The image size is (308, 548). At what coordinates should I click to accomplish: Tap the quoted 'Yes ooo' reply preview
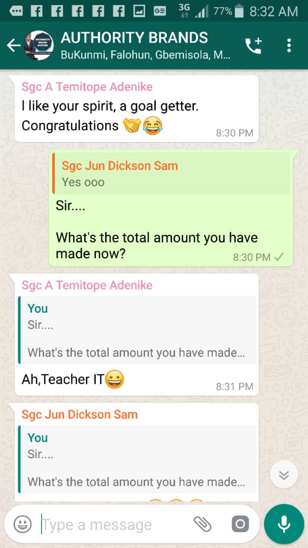pyautogui.click(x=171, y=173)
